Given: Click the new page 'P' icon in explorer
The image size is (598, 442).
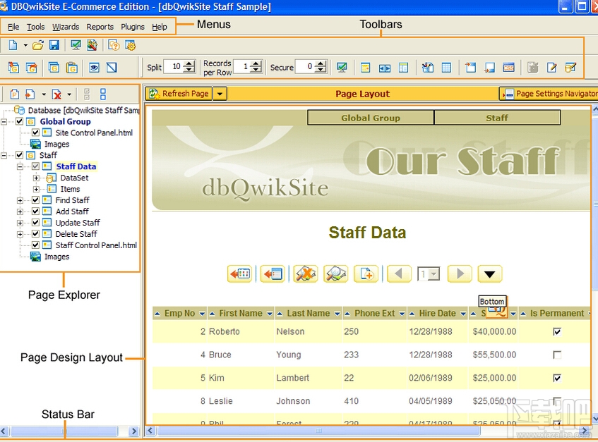Looking at the screenshot, I should [x=15, y=94].
